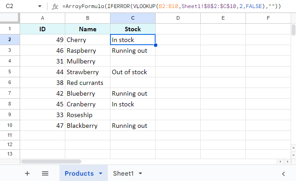296x181 pixels.
Task: Select the cell with ID 33
Action: 42,115
